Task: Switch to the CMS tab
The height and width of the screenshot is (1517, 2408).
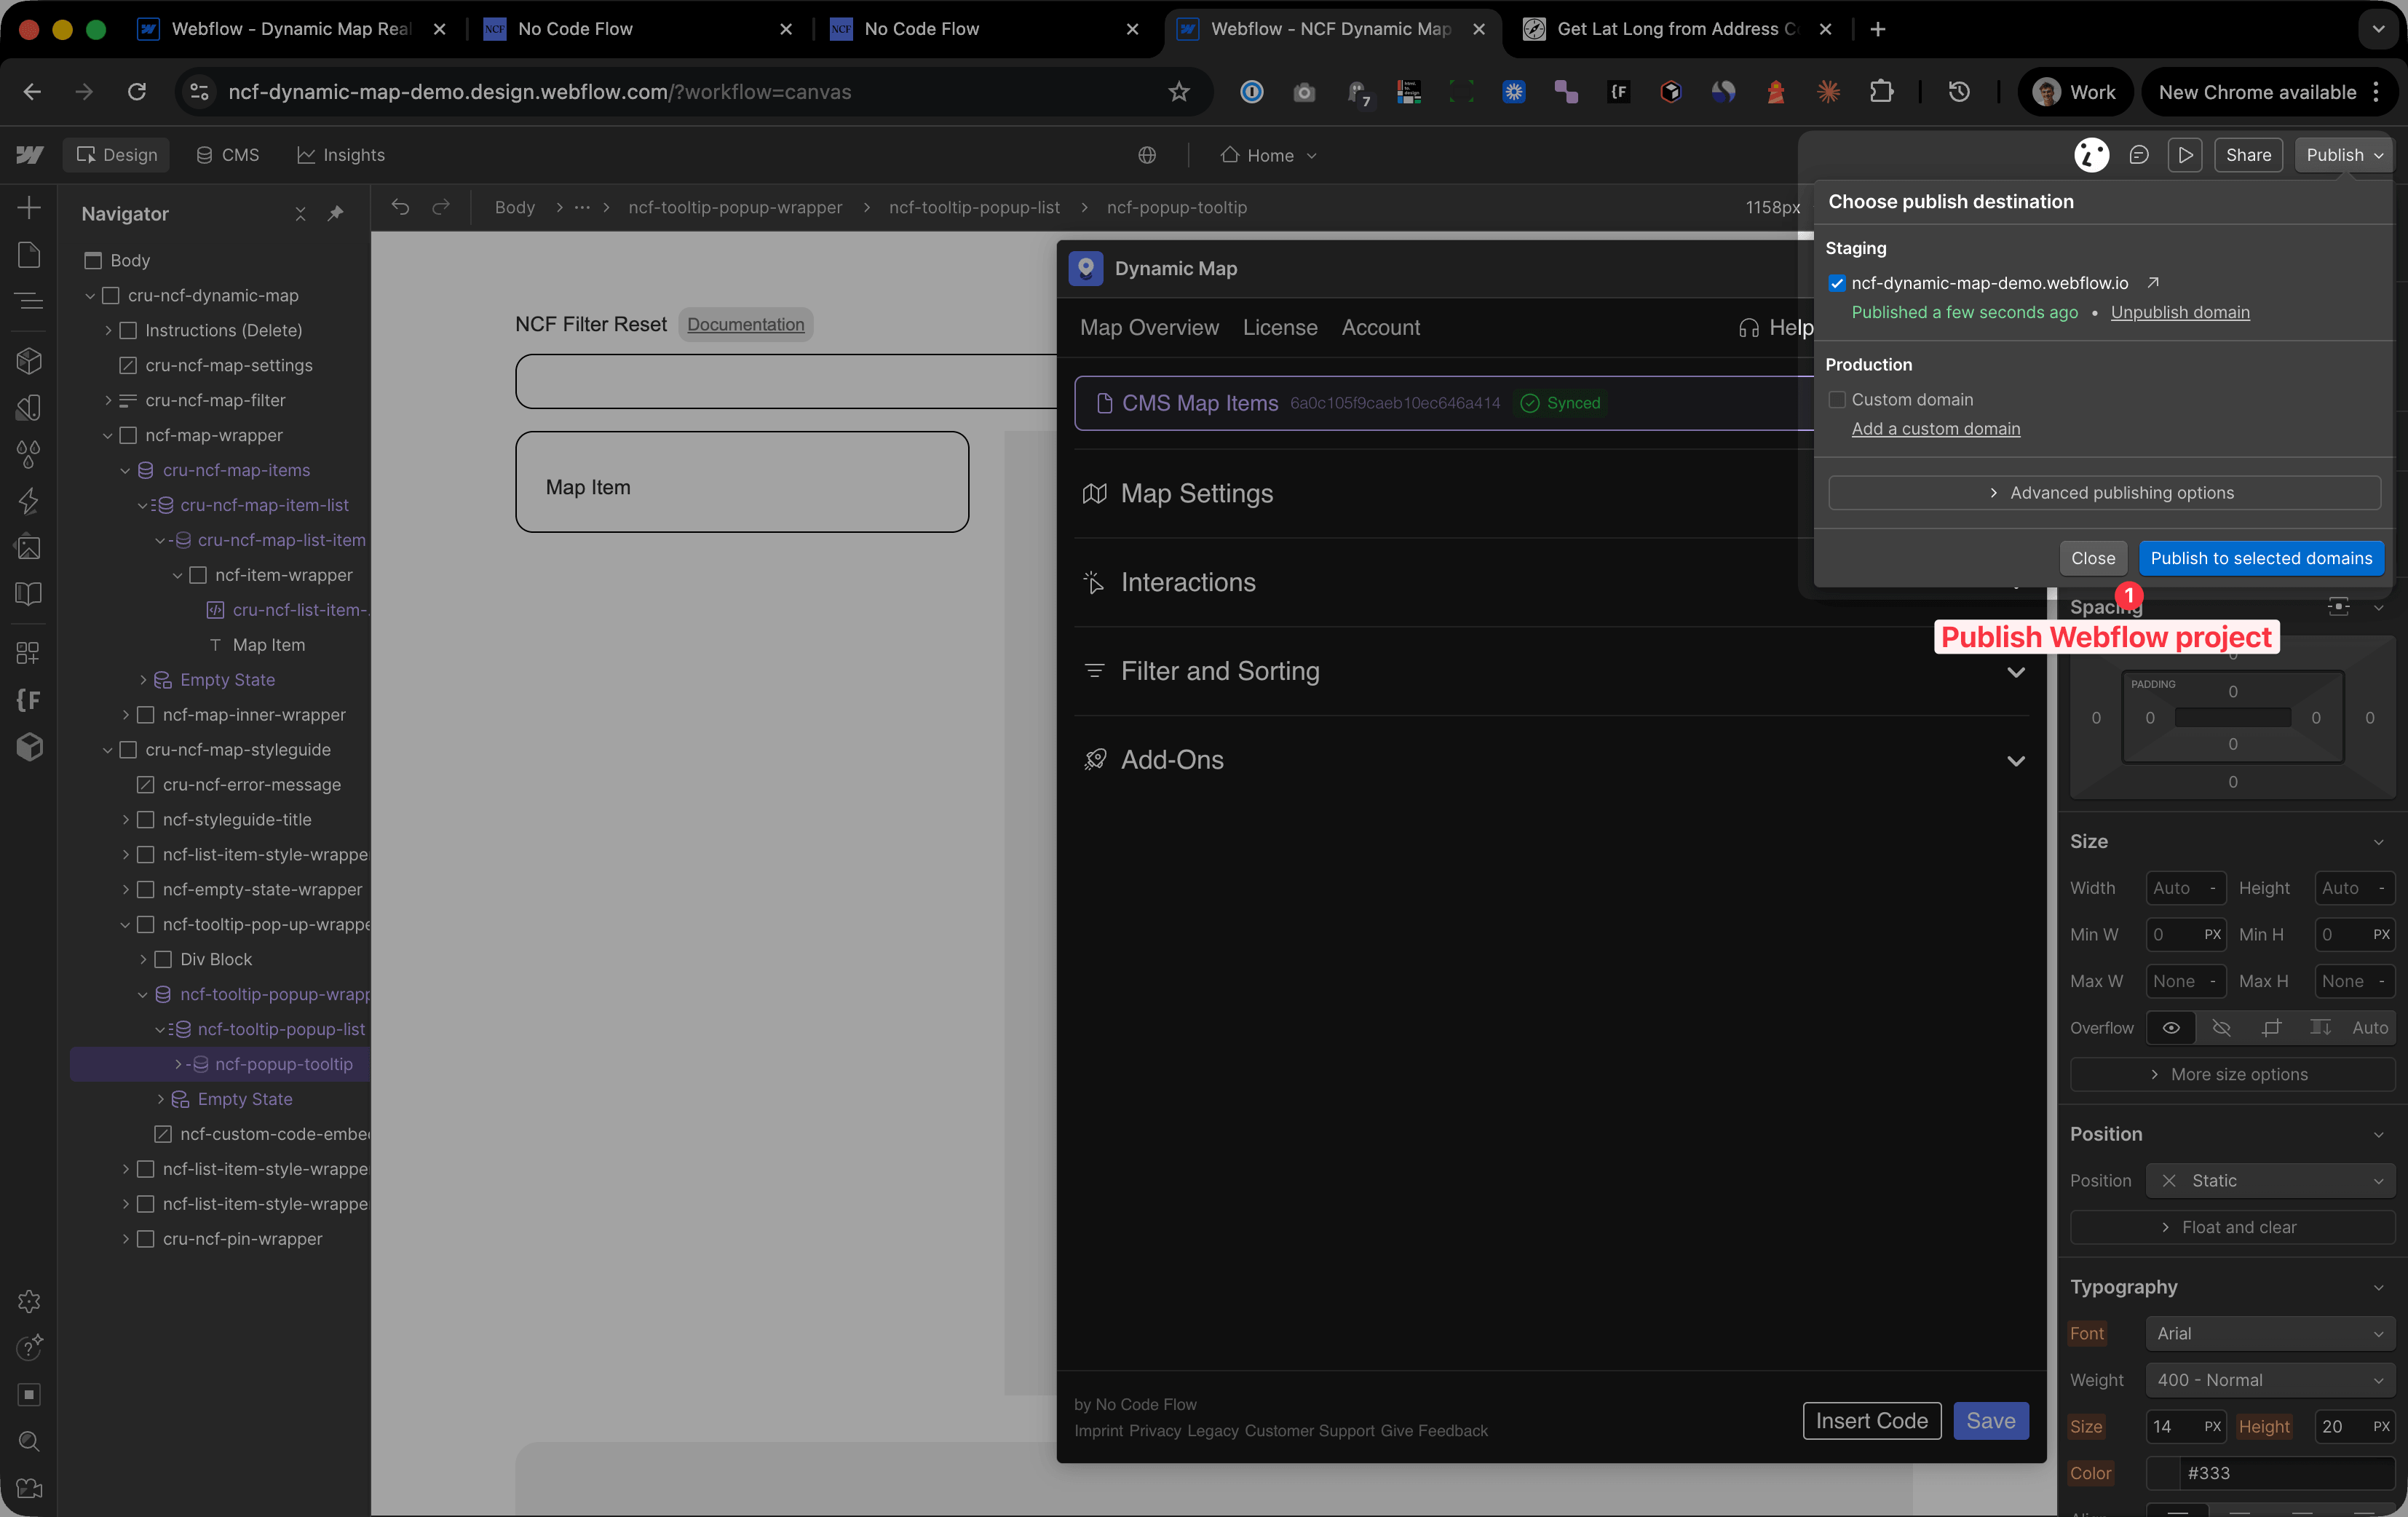Action: pos(228,155)
